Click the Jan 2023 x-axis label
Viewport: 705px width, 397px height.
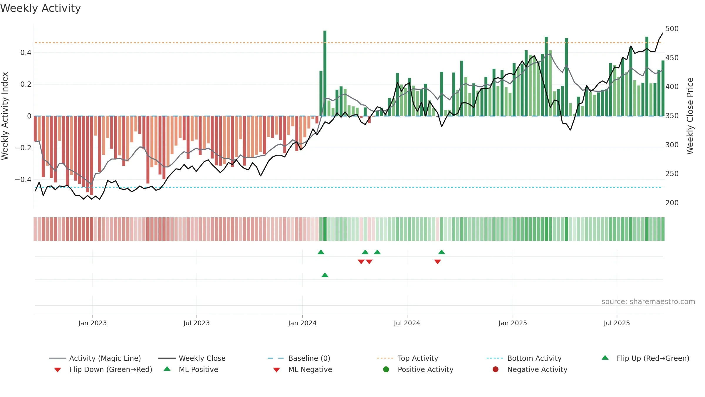pos(93,323)
